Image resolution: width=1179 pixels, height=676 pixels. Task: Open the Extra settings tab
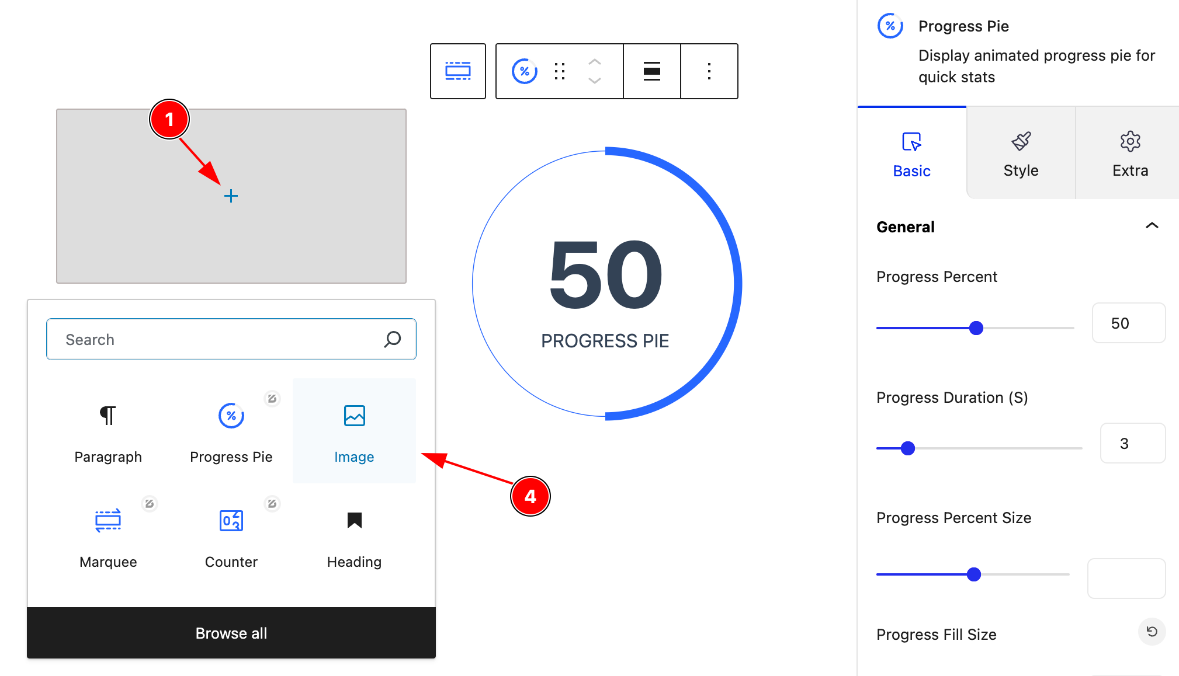pyautogui.click(x=1130, y=154)
